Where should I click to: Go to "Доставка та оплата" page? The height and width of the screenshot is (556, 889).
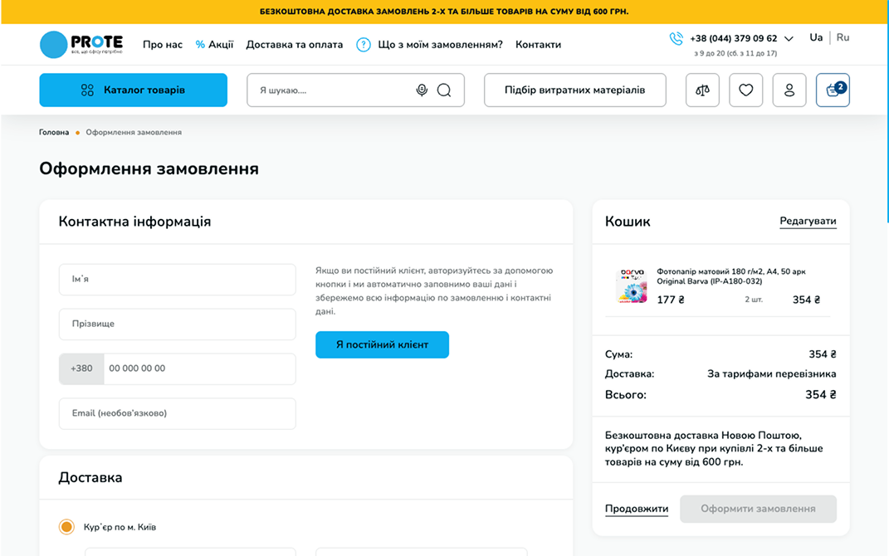294,45
